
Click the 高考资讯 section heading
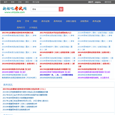point(8,85)
